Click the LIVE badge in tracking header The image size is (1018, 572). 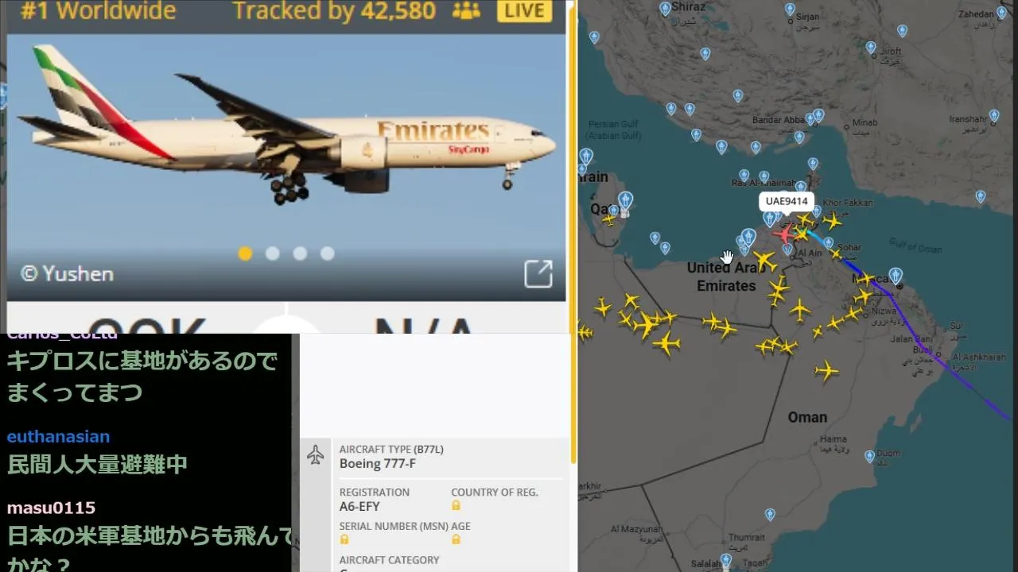coord(524,11)
